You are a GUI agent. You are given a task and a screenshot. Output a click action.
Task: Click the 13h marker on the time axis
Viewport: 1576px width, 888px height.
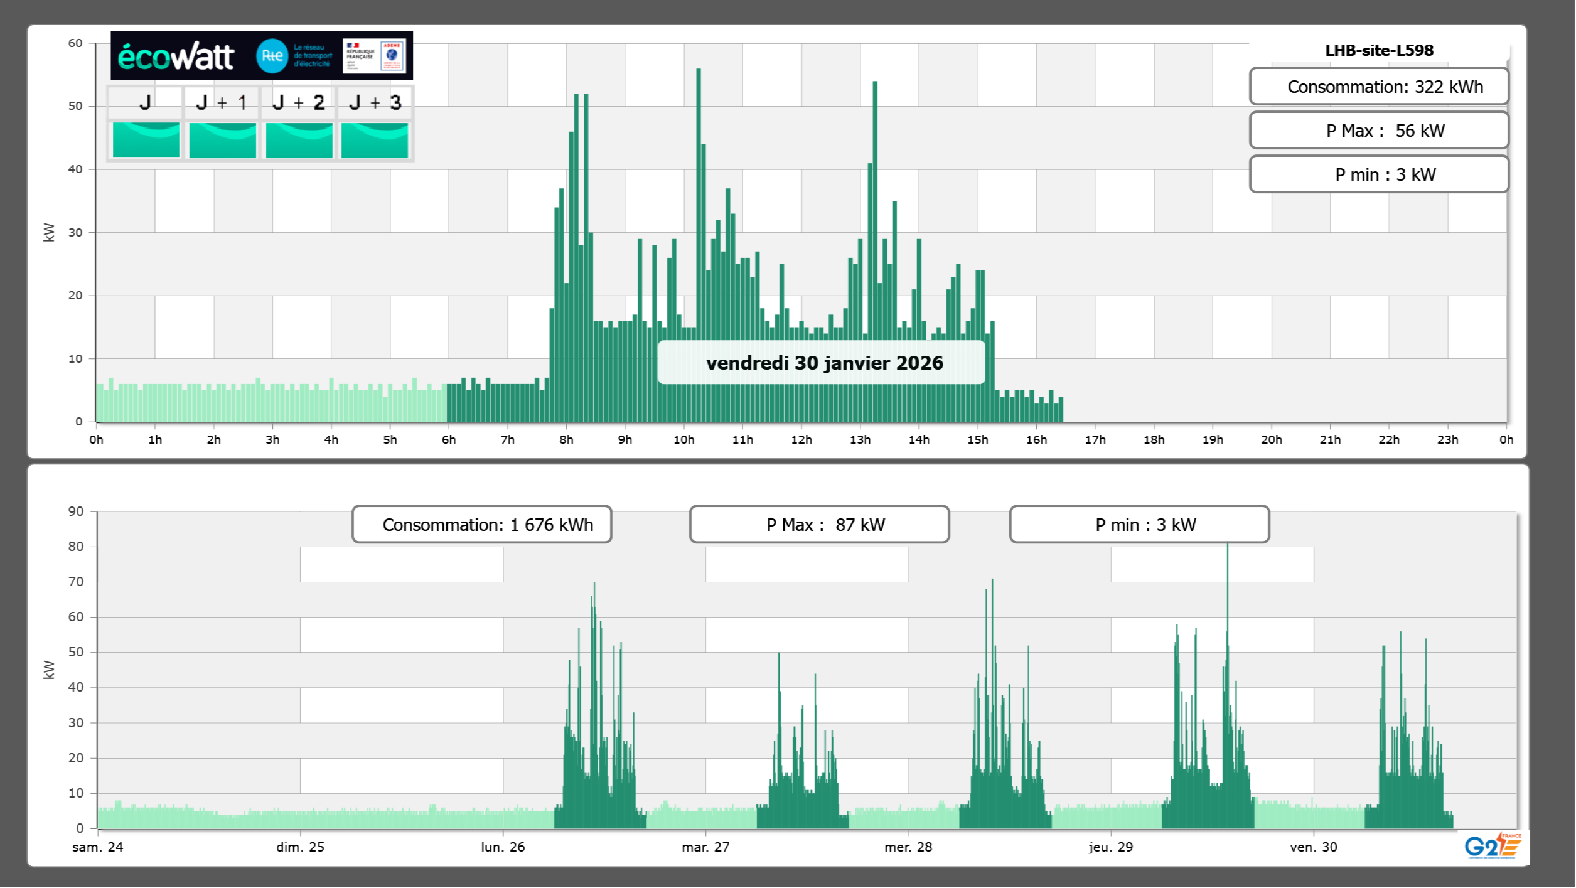[x=860, y=440]
